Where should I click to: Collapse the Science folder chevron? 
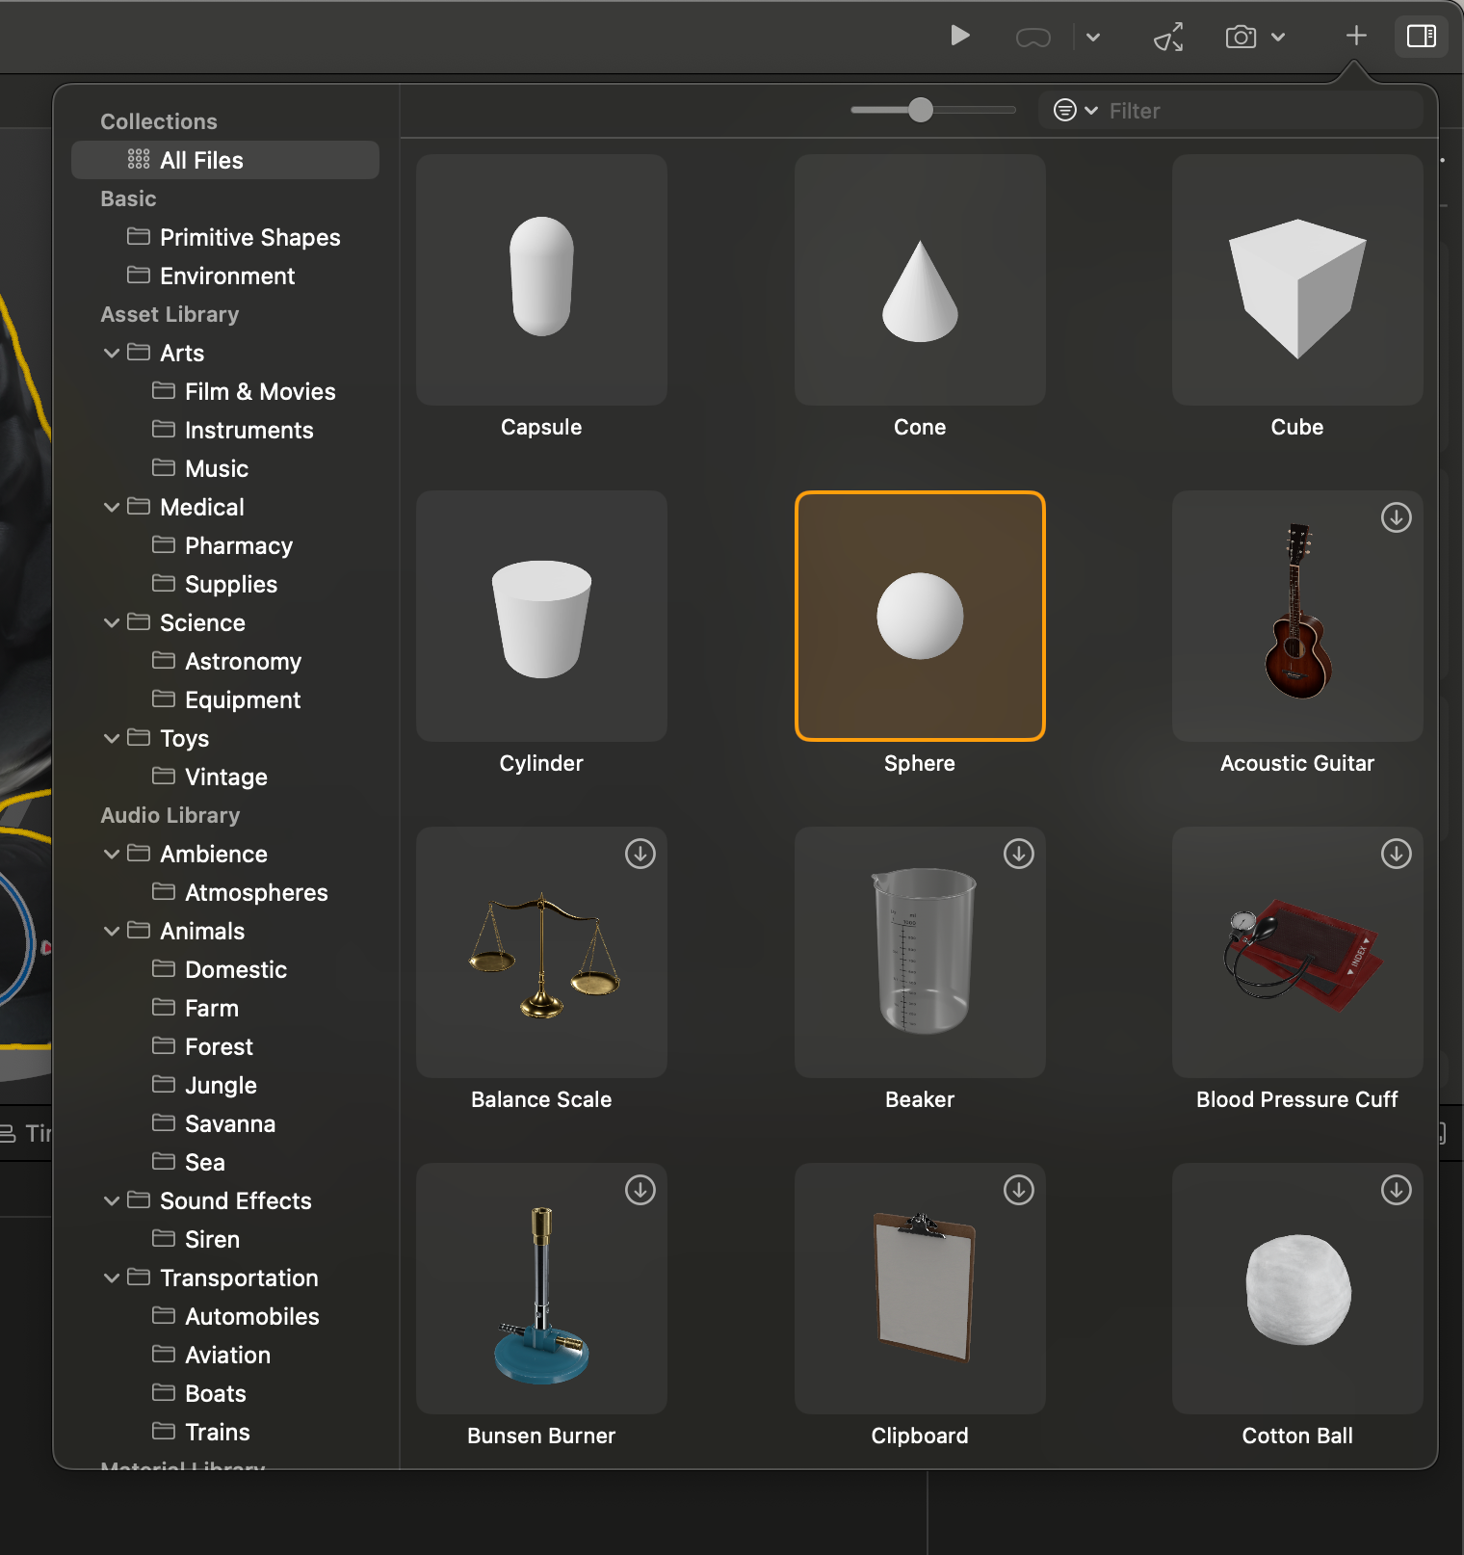tap(112, 622)
